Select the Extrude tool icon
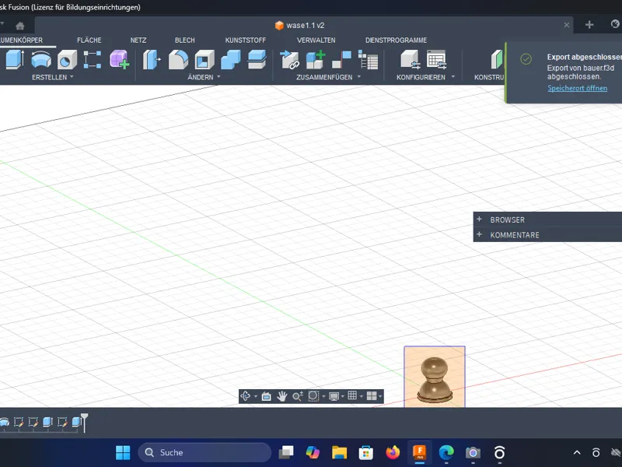Viewport: 622px width, 467px height. click(14, 60)
